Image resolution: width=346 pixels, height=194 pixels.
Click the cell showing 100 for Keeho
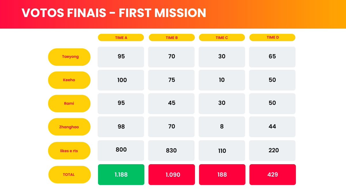point(121,80)
